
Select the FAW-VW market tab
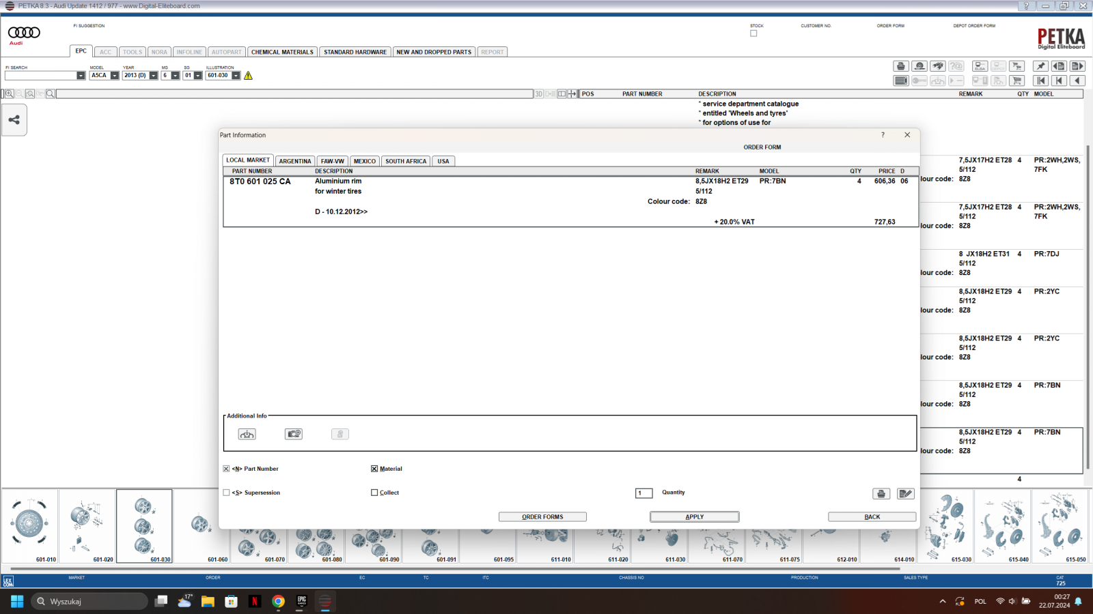pos(333,162)
